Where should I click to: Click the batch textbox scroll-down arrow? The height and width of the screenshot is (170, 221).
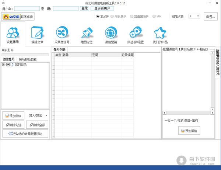[x=213, y=109]
